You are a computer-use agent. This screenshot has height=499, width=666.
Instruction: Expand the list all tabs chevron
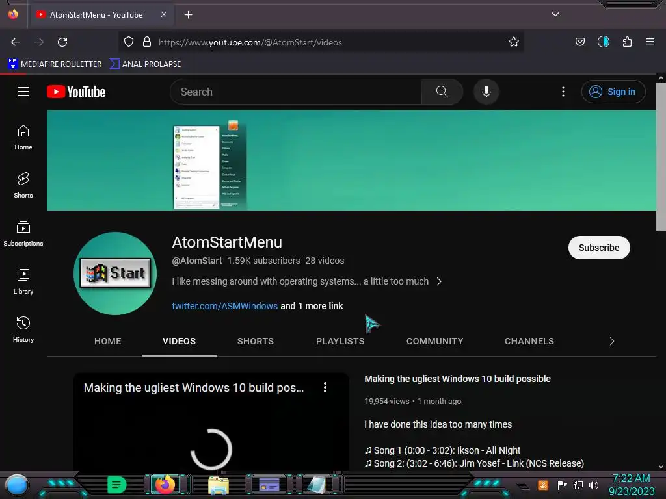(555, 14)
